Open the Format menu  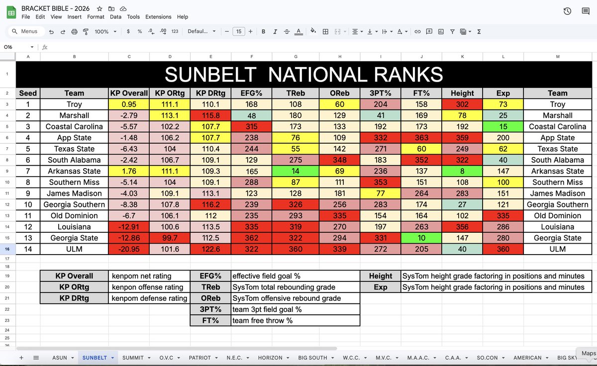tap(96, 17)
